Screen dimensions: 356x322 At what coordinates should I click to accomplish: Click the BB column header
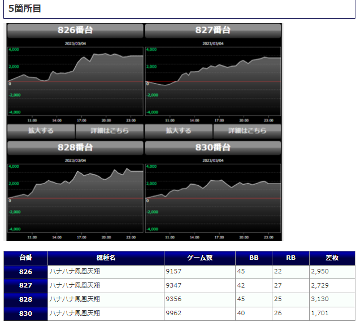click(x=254, y=258)
